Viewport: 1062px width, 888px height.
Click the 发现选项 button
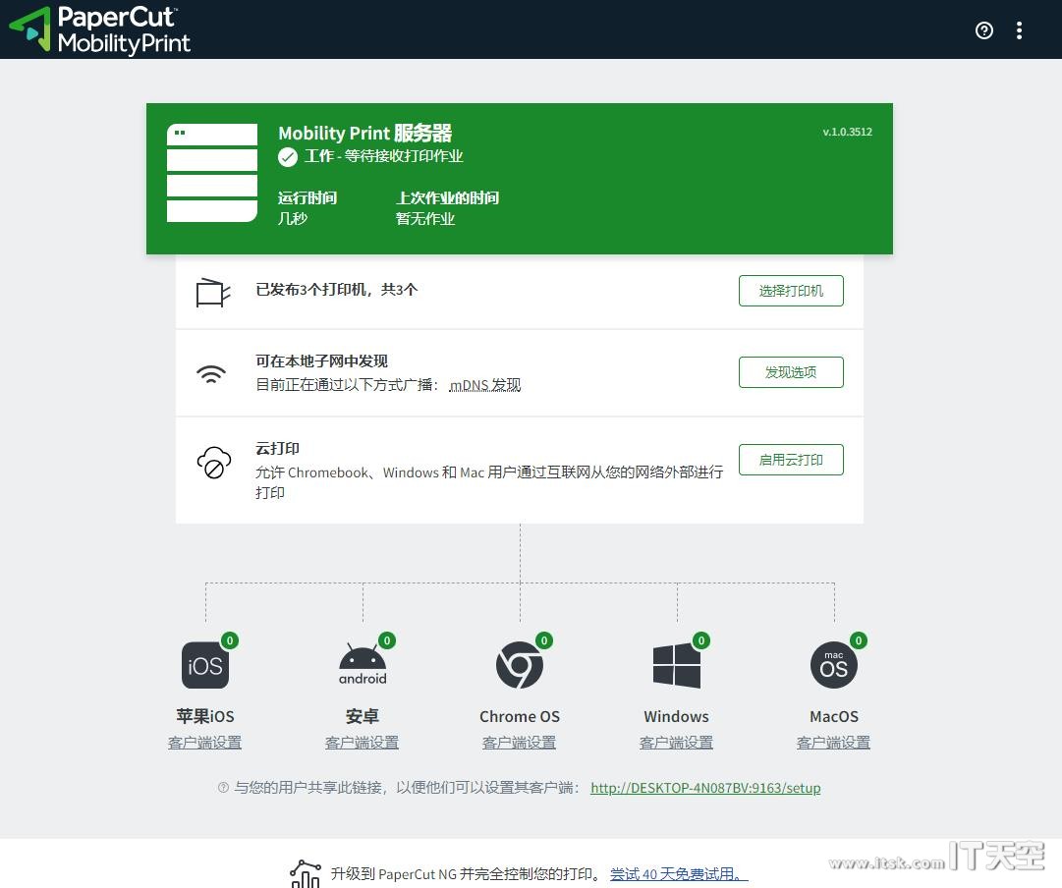[x=791, y=372]
